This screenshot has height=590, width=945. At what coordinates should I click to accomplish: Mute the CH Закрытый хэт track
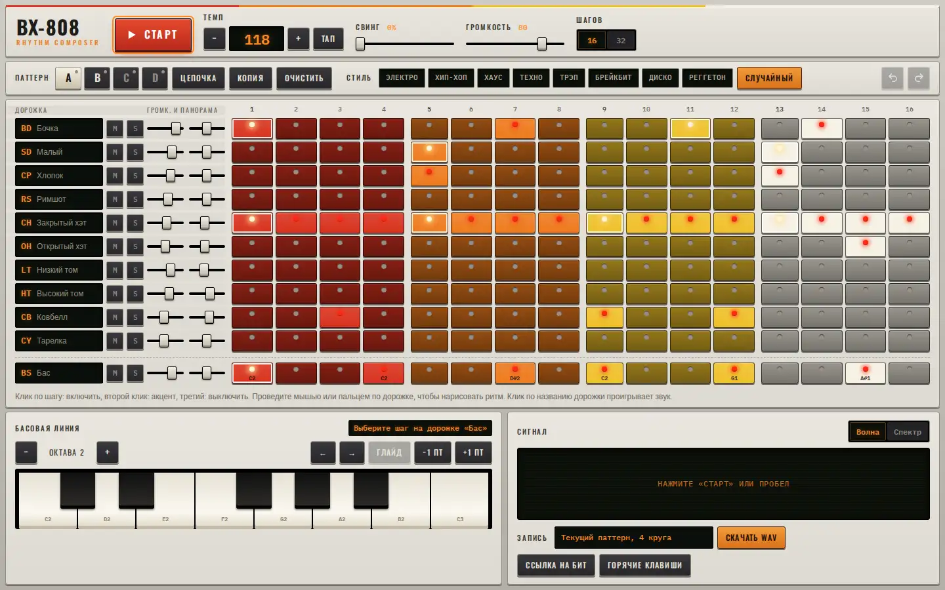(115, 223)
